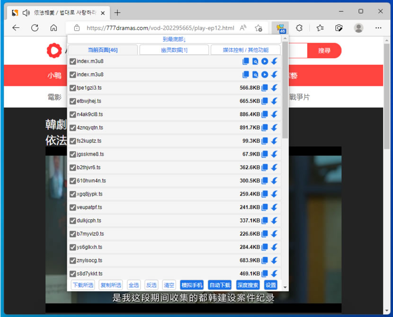The height and width of the screenshot is (317, 393).
Task: Download the etbwjhej.ts file
Action: [x=274, y=101]
